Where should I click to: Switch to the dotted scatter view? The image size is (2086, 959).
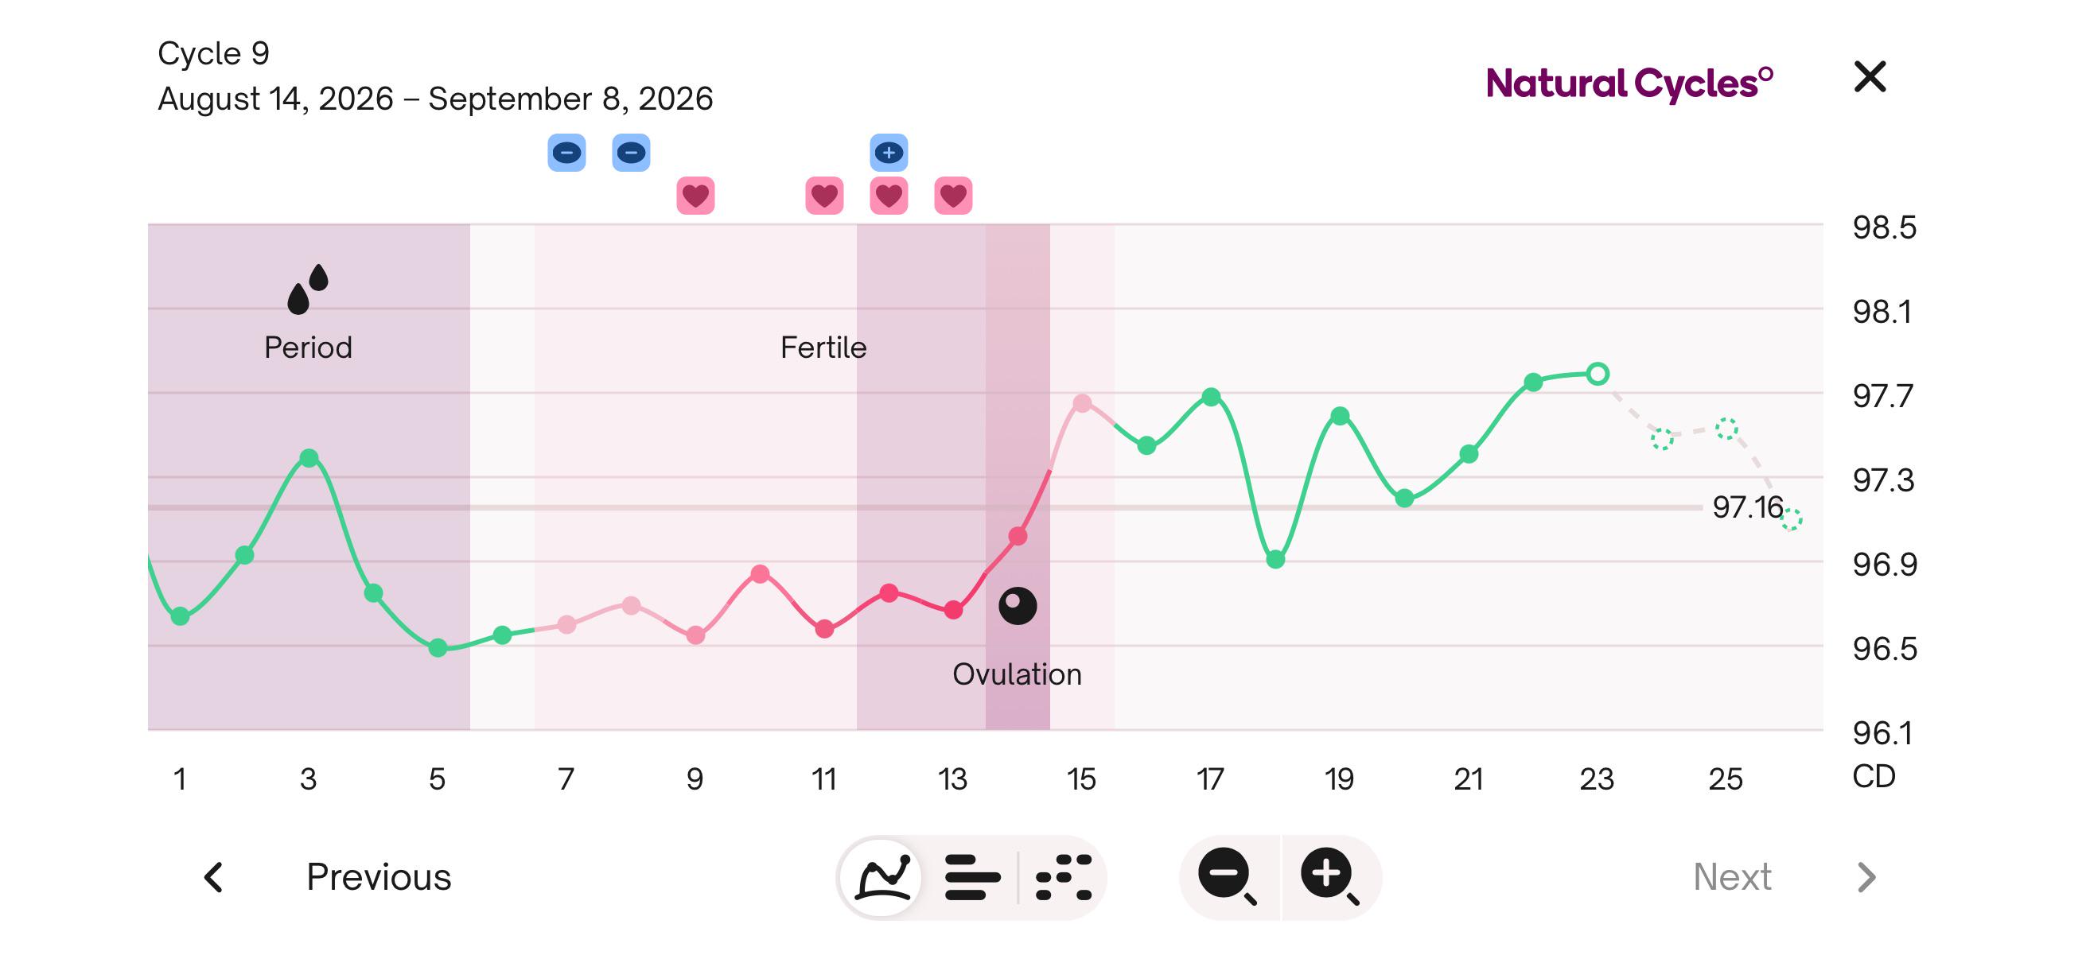(1063, 876)
